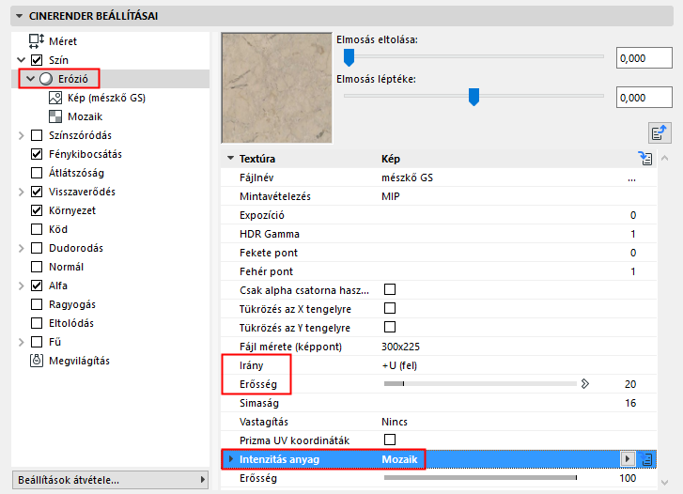Click the Fekete pont row
Image resolution: width=683 pixels, height=494 pixels.
[x=439, y=253]
